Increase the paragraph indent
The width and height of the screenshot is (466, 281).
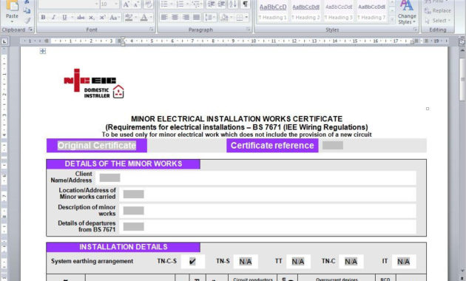tap(221, 4)
